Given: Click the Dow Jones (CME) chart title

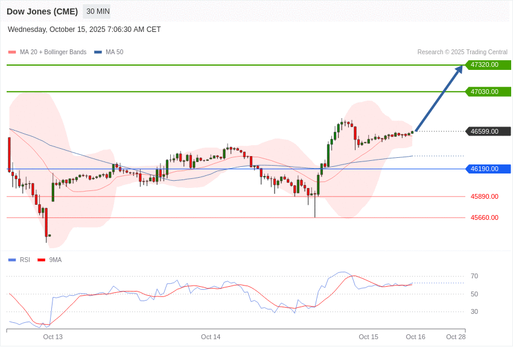Looking at the screenshot, I should click(42, 11).
